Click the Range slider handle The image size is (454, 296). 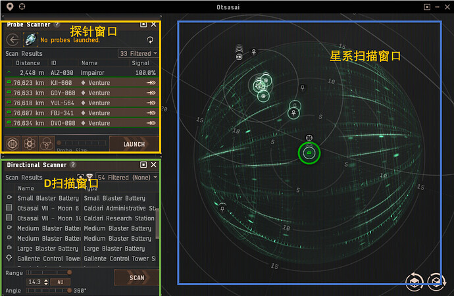click(x=69, y=272)
